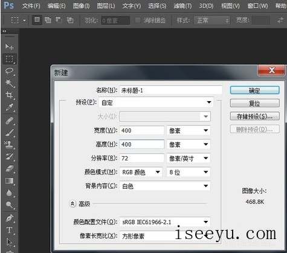Open the Window (窗口) menu
This screenshot has height=253, width=287.
click(257, 5)
